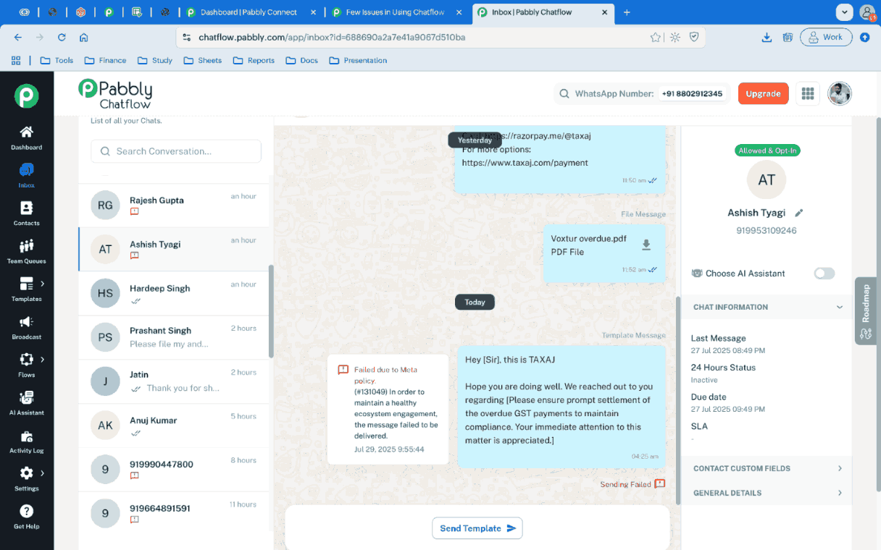881x550 pixels.
Task: Click the Search Conversation field
Action: click(176, 151)
